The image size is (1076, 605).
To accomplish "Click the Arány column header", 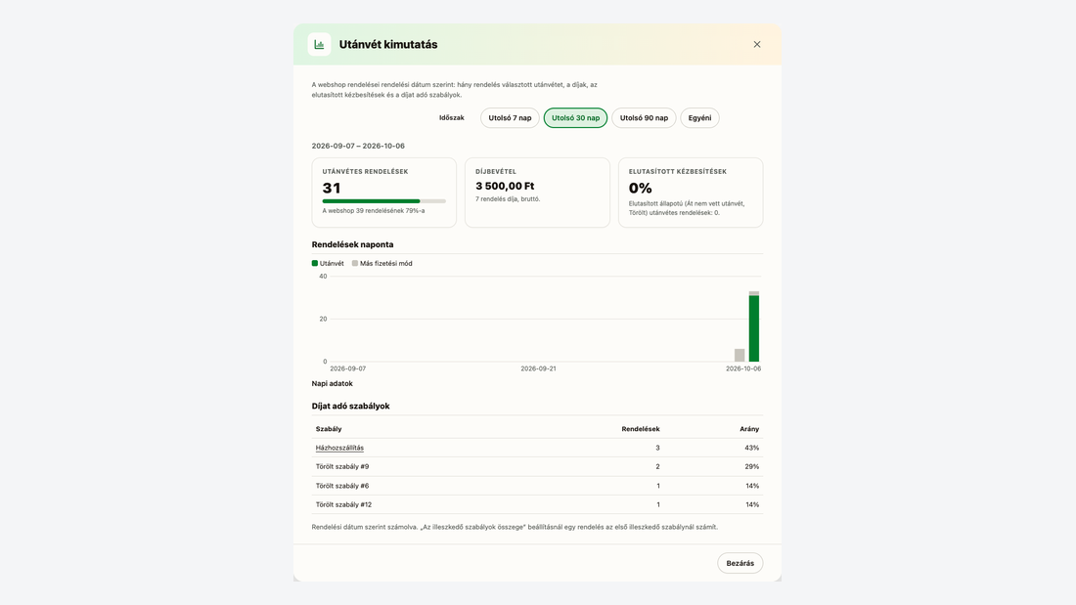I will [749, 429].
